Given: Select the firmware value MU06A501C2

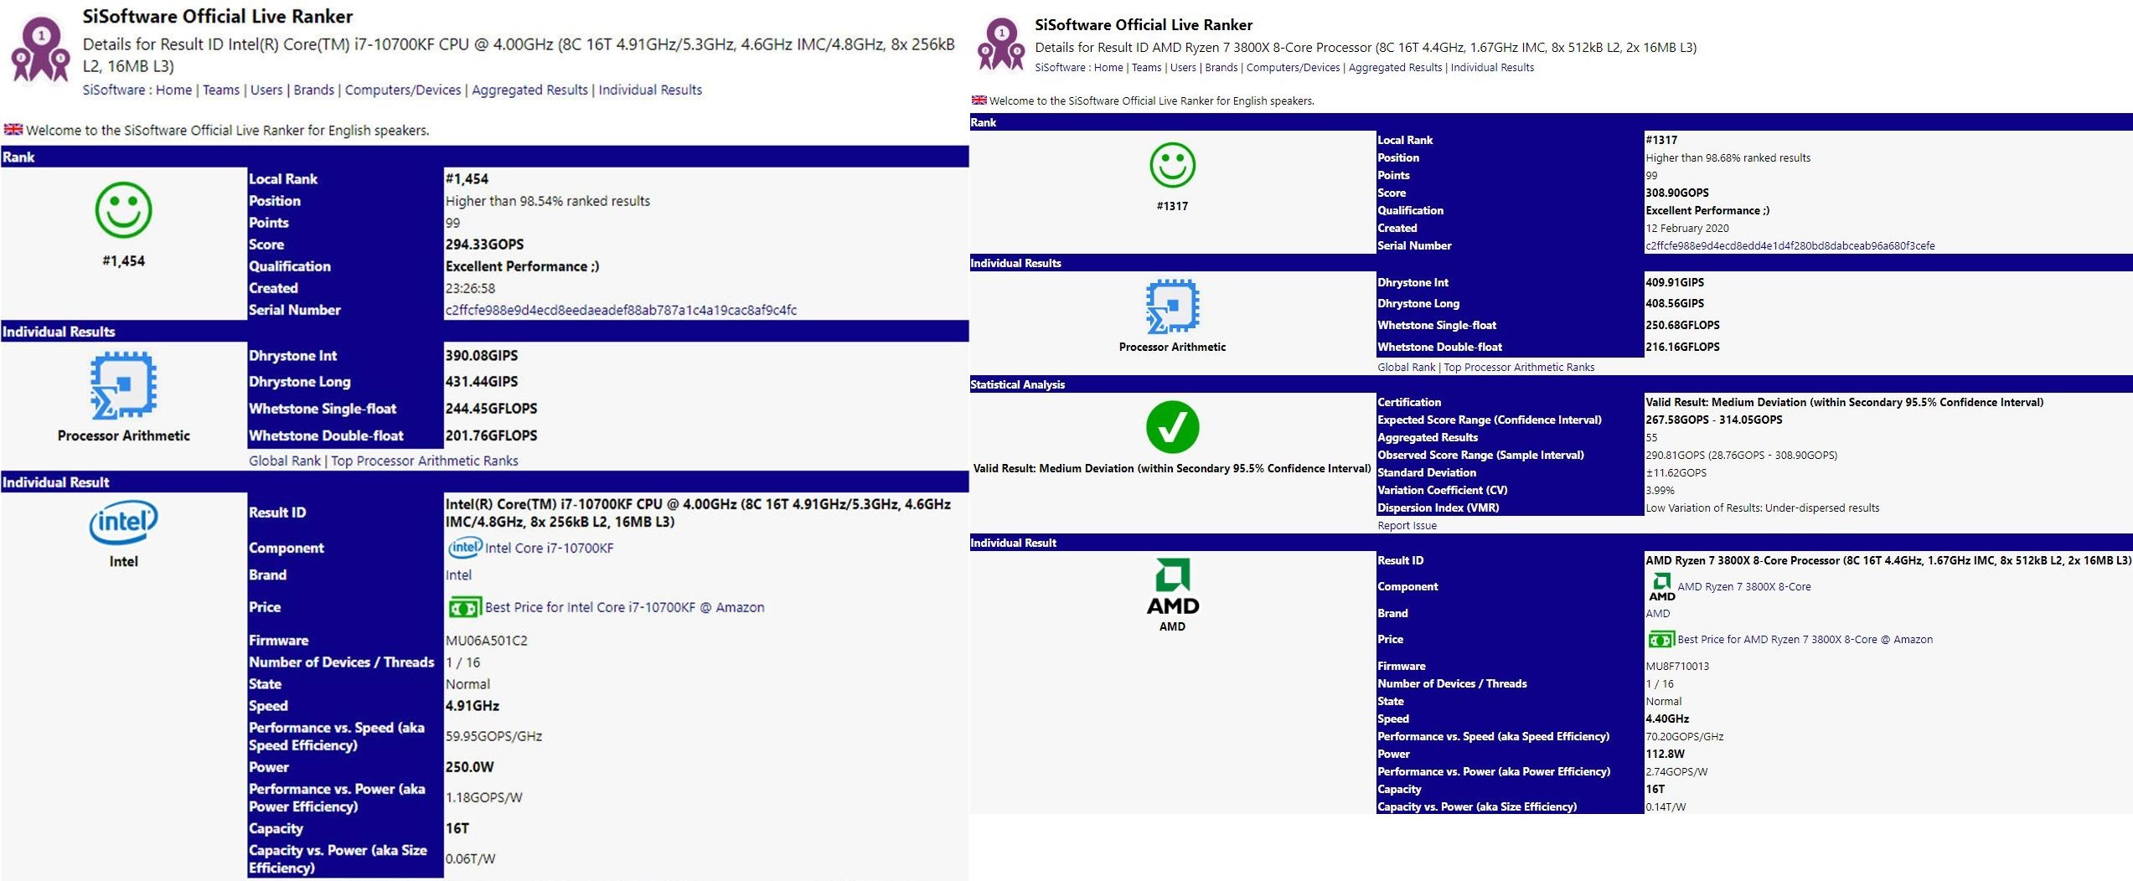Looking at the screenshot, I should [x=486, y=641].
